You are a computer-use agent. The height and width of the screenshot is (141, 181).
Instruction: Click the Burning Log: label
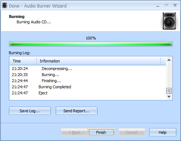pos(19,53)
